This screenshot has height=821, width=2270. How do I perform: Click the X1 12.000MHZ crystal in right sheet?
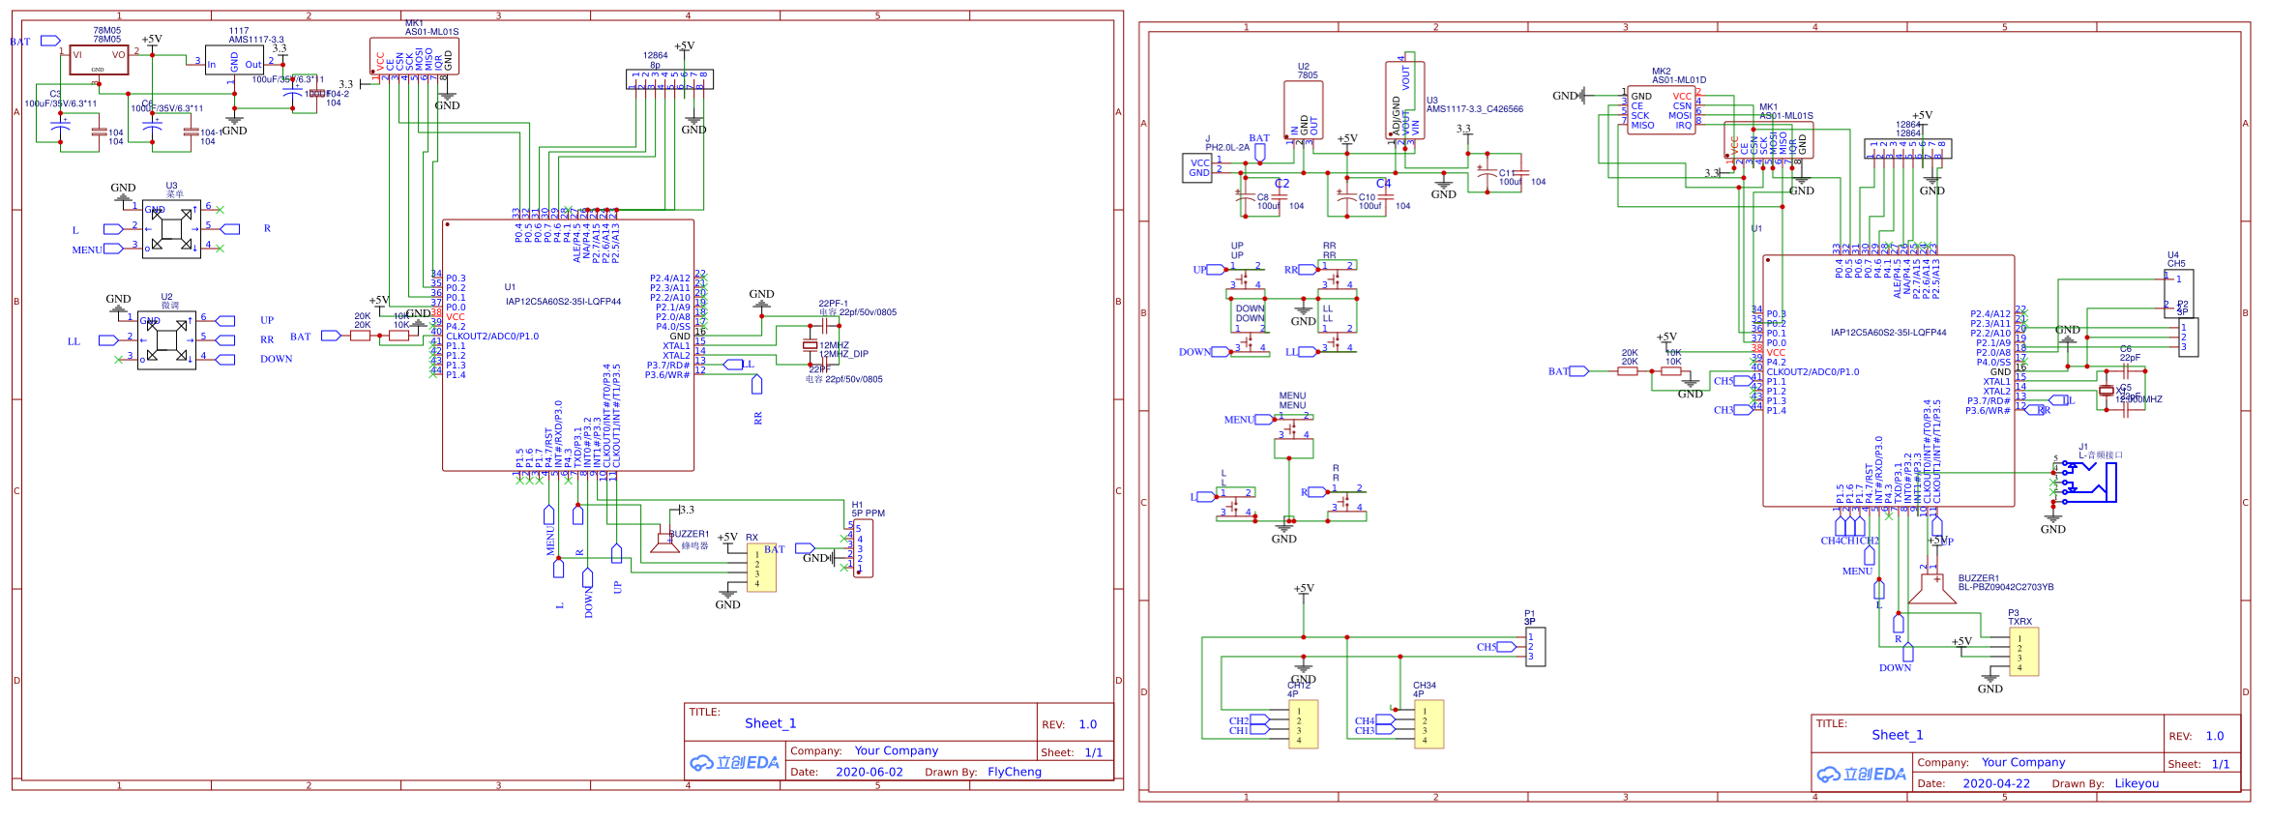[2106, 391]
